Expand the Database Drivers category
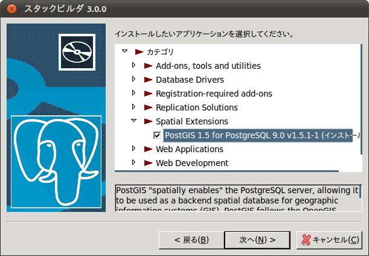 tap(134, 79)
